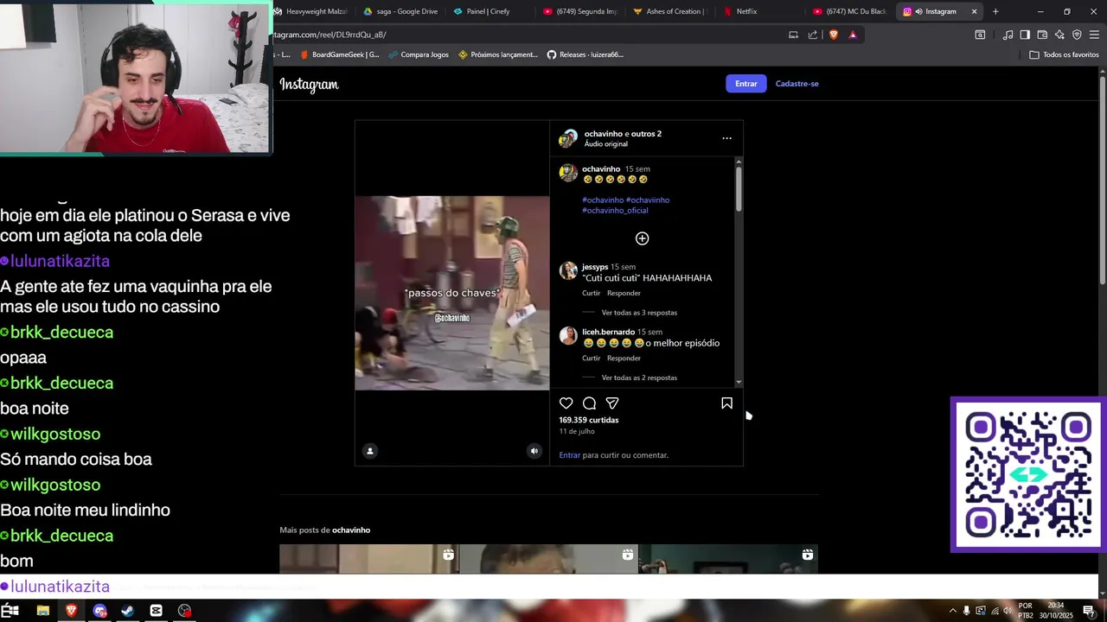This screenshot has width=1107, height=622.
Task: Open the media playlist music icon
Action: pyautogui.click(x=1008, y=35)
